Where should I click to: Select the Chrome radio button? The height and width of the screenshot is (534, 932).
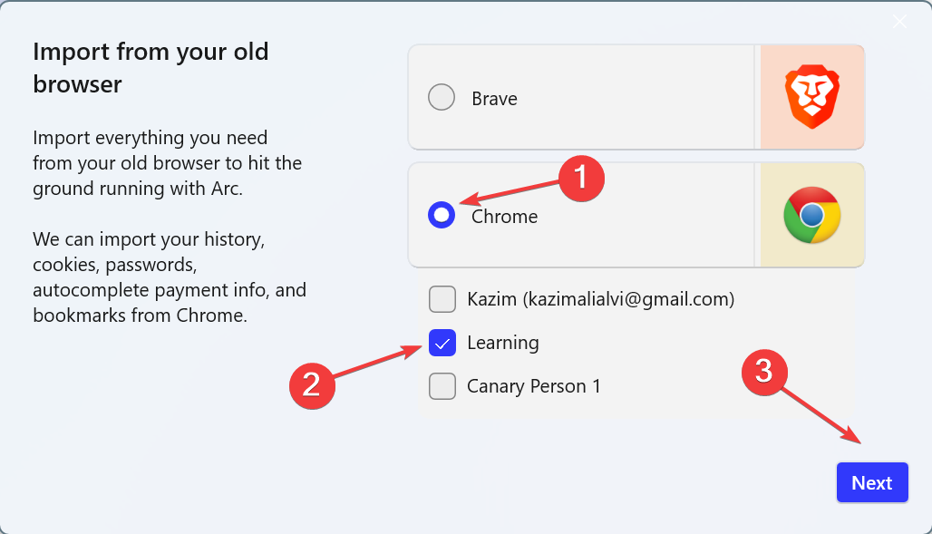pyautogui.click(x=442, y=215)
